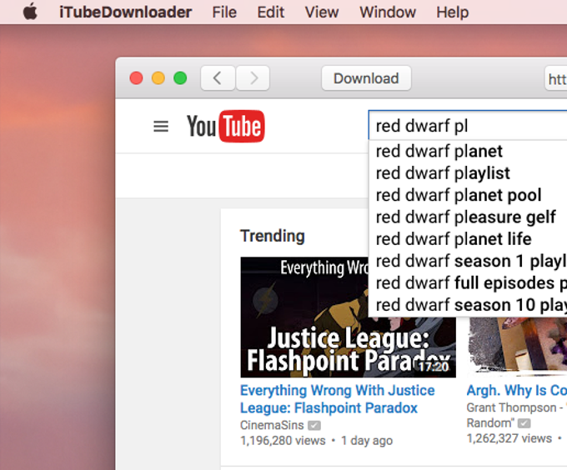Open the Grant Thompson video thumbnail
This screenshot has width=567, height=470.
(x=518, y=346)
